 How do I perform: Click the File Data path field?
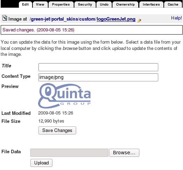[x=69, y=153]
